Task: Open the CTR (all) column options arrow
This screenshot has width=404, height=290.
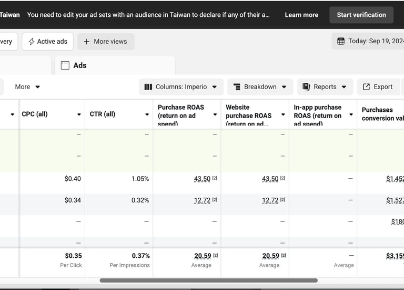Action: click(147, 114)
